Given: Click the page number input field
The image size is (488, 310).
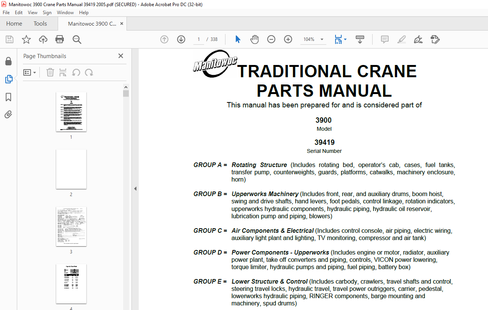Looking at the screenshot, I should click(199, 39).
